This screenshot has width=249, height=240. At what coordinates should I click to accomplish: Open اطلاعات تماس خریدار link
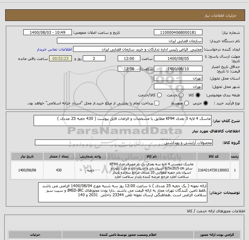(54, 49)
